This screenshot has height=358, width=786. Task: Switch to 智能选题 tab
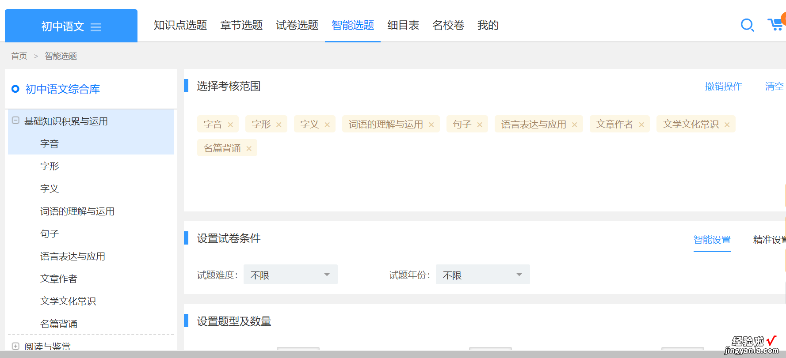353,25
